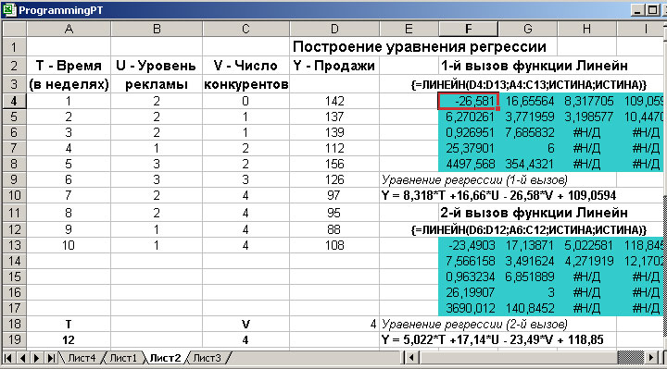Click cell A19 with value 12

pyautogui.click(x=69, y=339)
